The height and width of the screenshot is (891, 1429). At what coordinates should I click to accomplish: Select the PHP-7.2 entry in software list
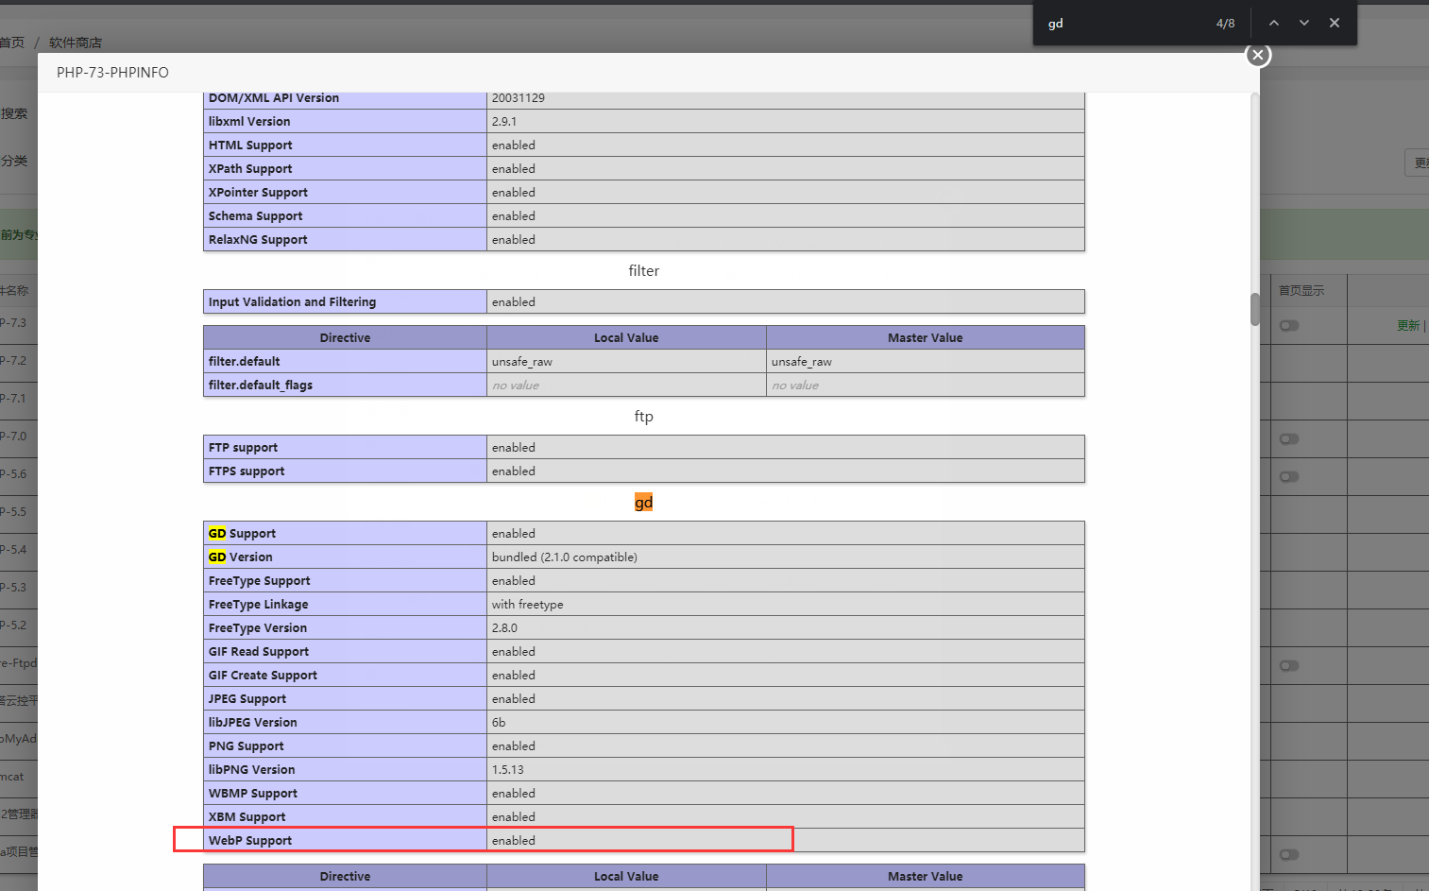pyautogui.click(x=13, y=361)
